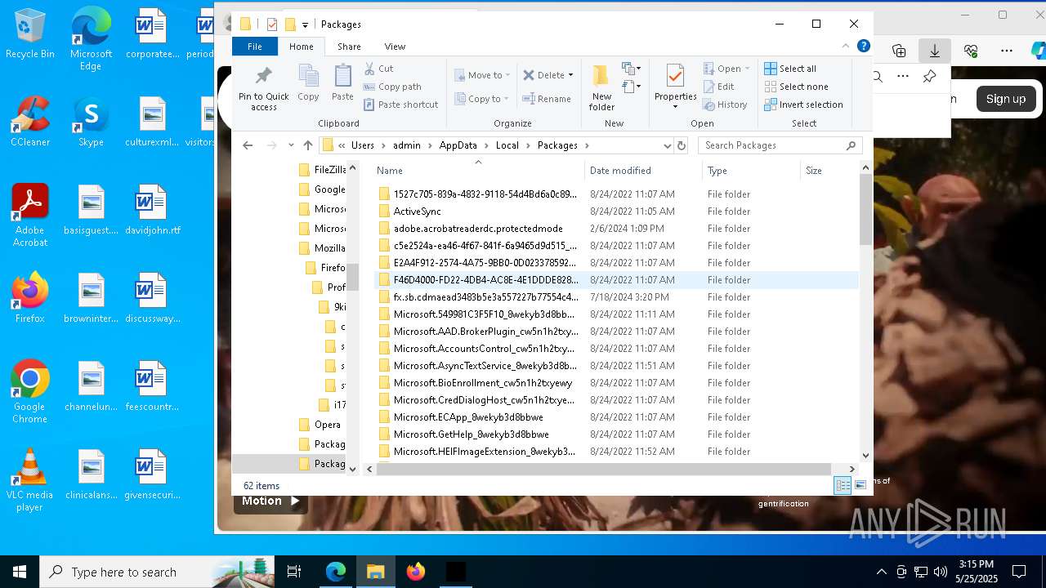1046x588 pixels.
Task: Refresh the Packages folder view
Action: [x=682, y=145]
